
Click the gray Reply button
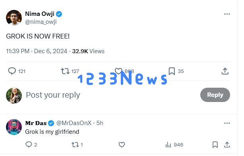click(x=215, y=95)
